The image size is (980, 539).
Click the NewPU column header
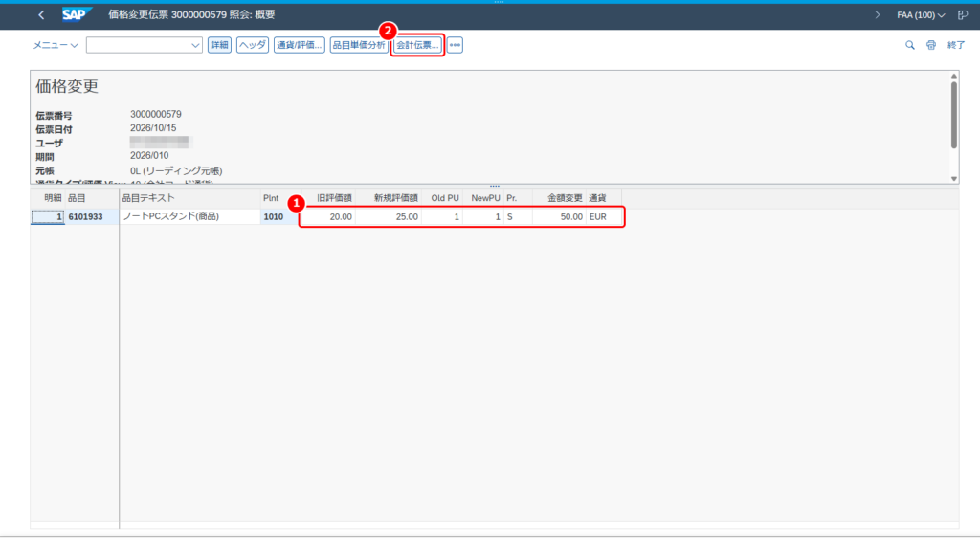(x=483, y=197)
